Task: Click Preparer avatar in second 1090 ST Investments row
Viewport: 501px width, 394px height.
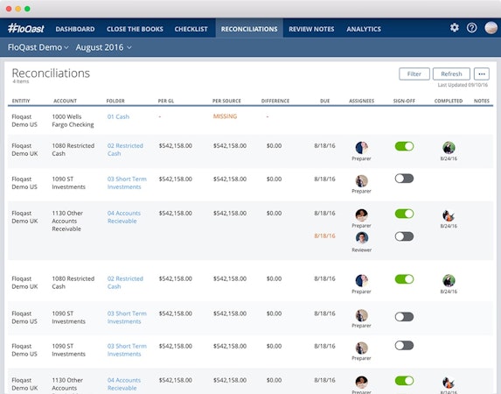Action: (361, 315)
